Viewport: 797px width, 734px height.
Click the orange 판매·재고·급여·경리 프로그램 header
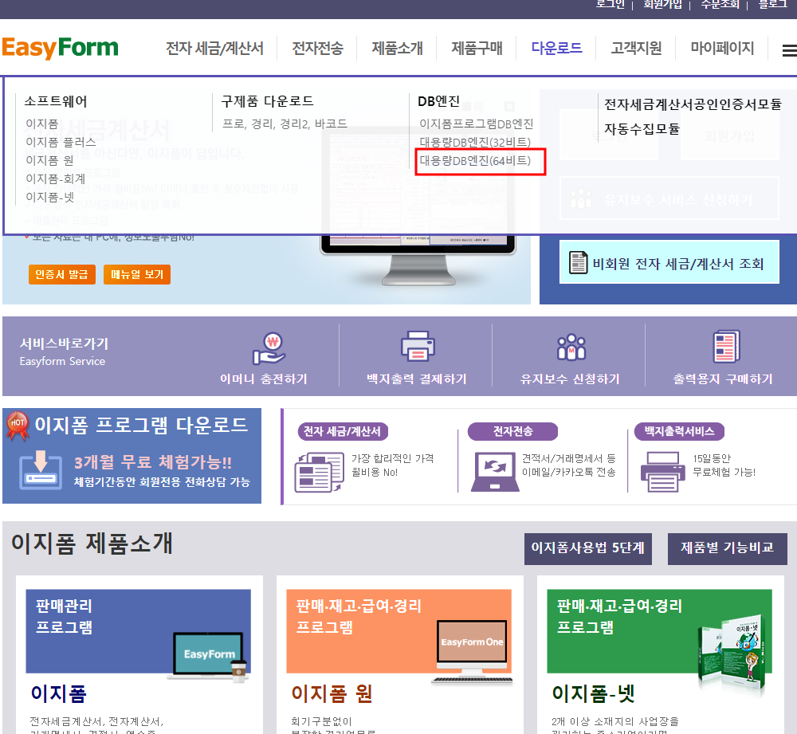point(399,631)
